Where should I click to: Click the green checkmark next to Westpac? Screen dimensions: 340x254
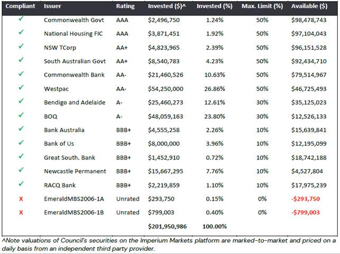(21, 88)
